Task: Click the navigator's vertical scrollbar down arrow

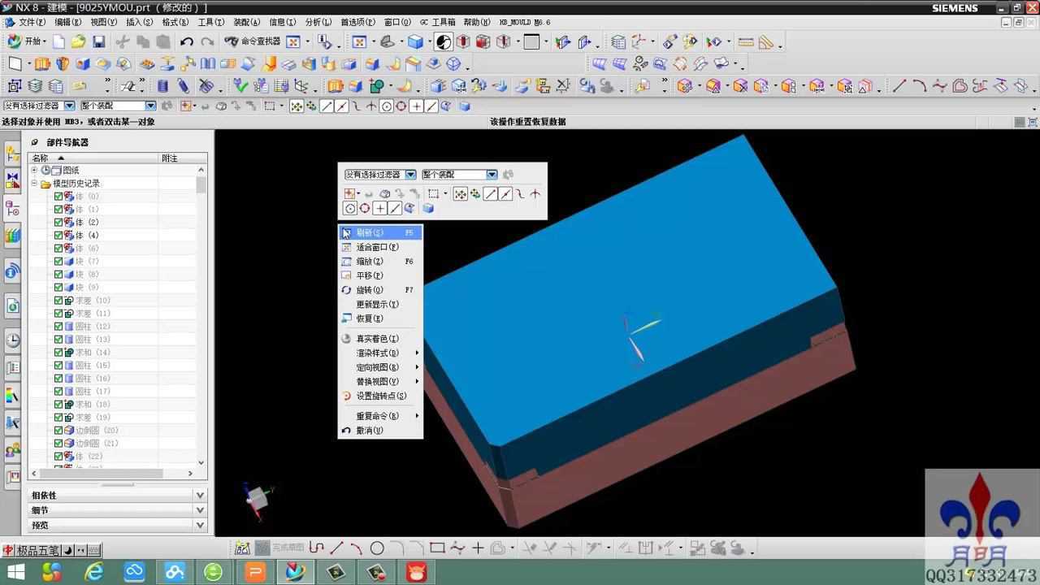Action: [x=201, y=463]
